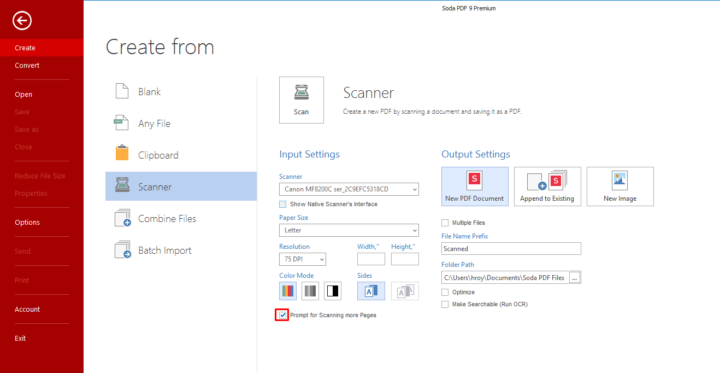
Task: Open the Scanner device dropdown
Action: [x=349, y=189]
